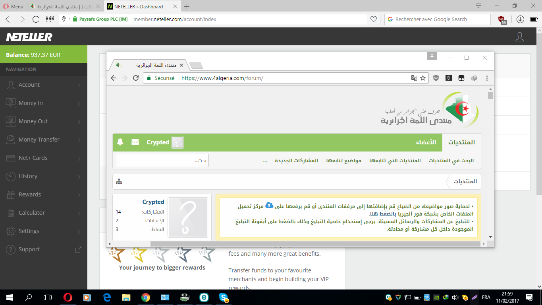This screenshot has height=305, width=542.
Task: Click the Crypted username link in profile box
Action: point(153,202)
